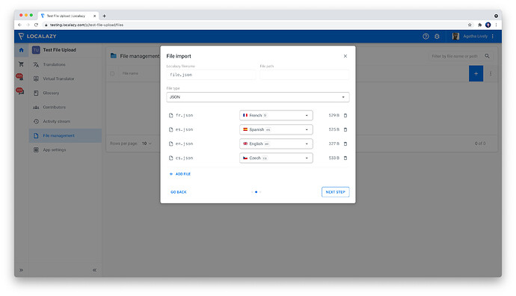
Task: Open the English language dropdown
Action: 276,144
